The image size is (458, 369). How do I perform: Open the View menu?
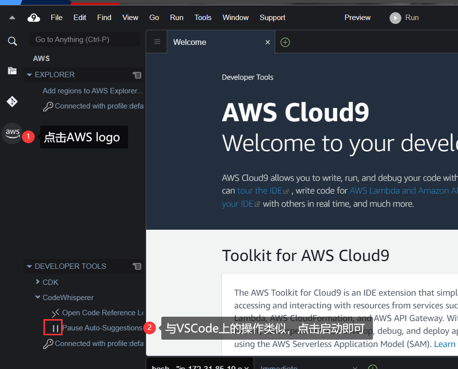tap(131, 18)
